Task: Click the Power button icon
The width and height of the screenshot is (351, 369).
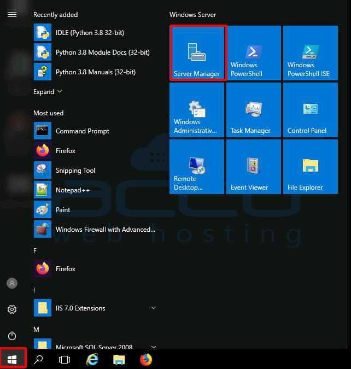Action: (x=12, y=336)
